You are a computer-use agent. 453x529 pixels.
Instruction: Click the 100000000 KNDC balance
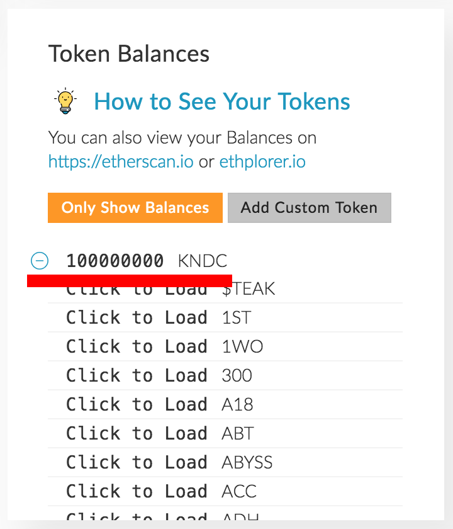[x=115, y=261]
